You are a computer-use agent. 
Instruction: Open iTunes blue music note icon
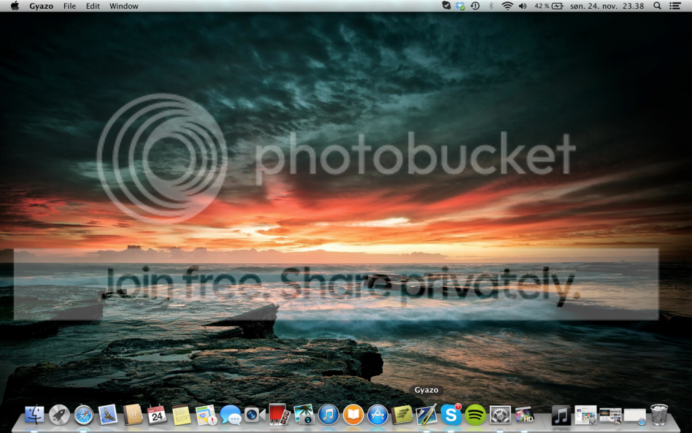(x=328, y=415)
